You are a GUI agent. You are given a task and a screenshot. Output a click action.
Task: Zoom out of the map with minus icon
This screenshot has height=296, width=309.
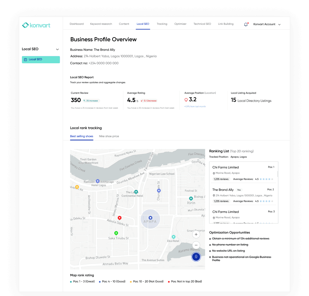click(196, 245)
